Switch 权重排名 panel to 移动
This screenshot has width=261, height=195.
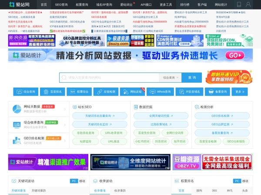tap(245, 181)
